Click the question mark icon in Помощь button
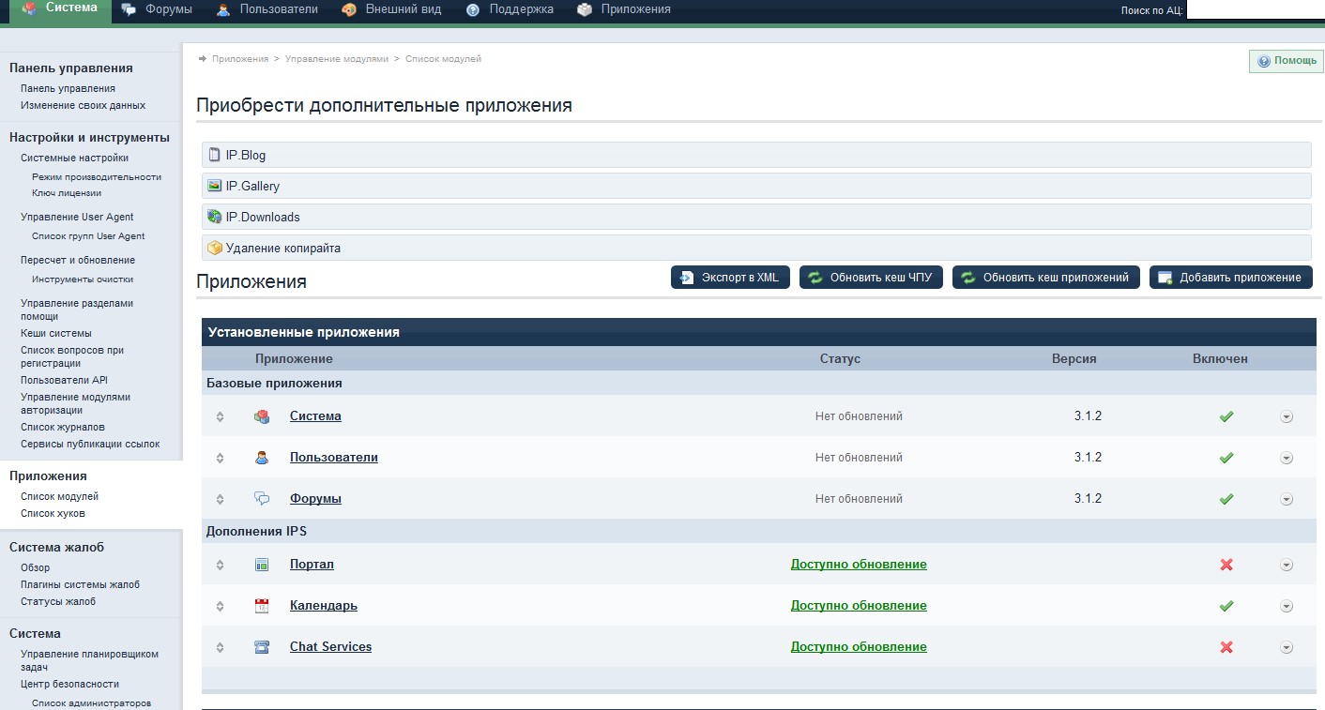 pos(1264,61)
